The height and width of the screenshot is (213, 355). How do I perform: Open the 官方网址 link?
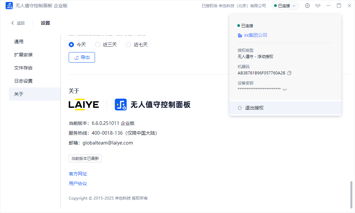pyautogui.click(x=78, y=174)
